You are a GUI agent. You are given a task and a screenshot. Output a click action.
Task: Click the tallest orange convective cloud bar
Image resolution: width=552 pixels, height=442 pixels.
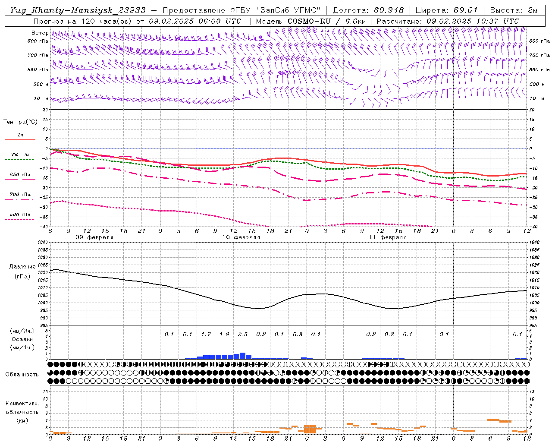coord(310,429)
